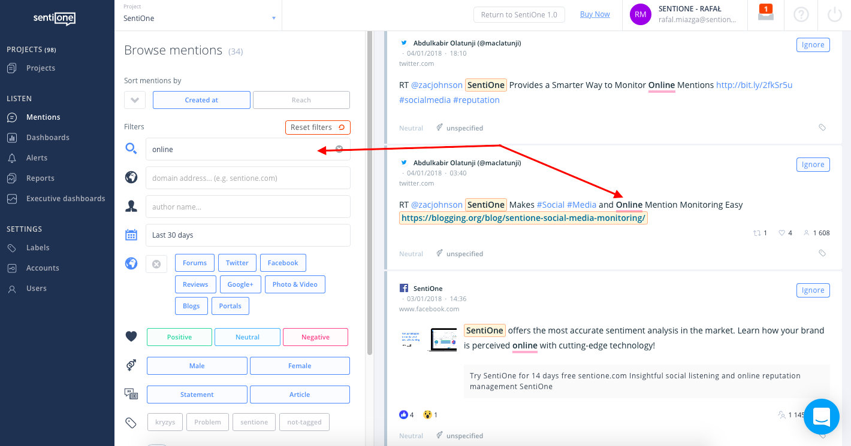The height and width of the screenshot is (446, 851).
Task: Clear the selected source filters icon
Action: point(156,264)
